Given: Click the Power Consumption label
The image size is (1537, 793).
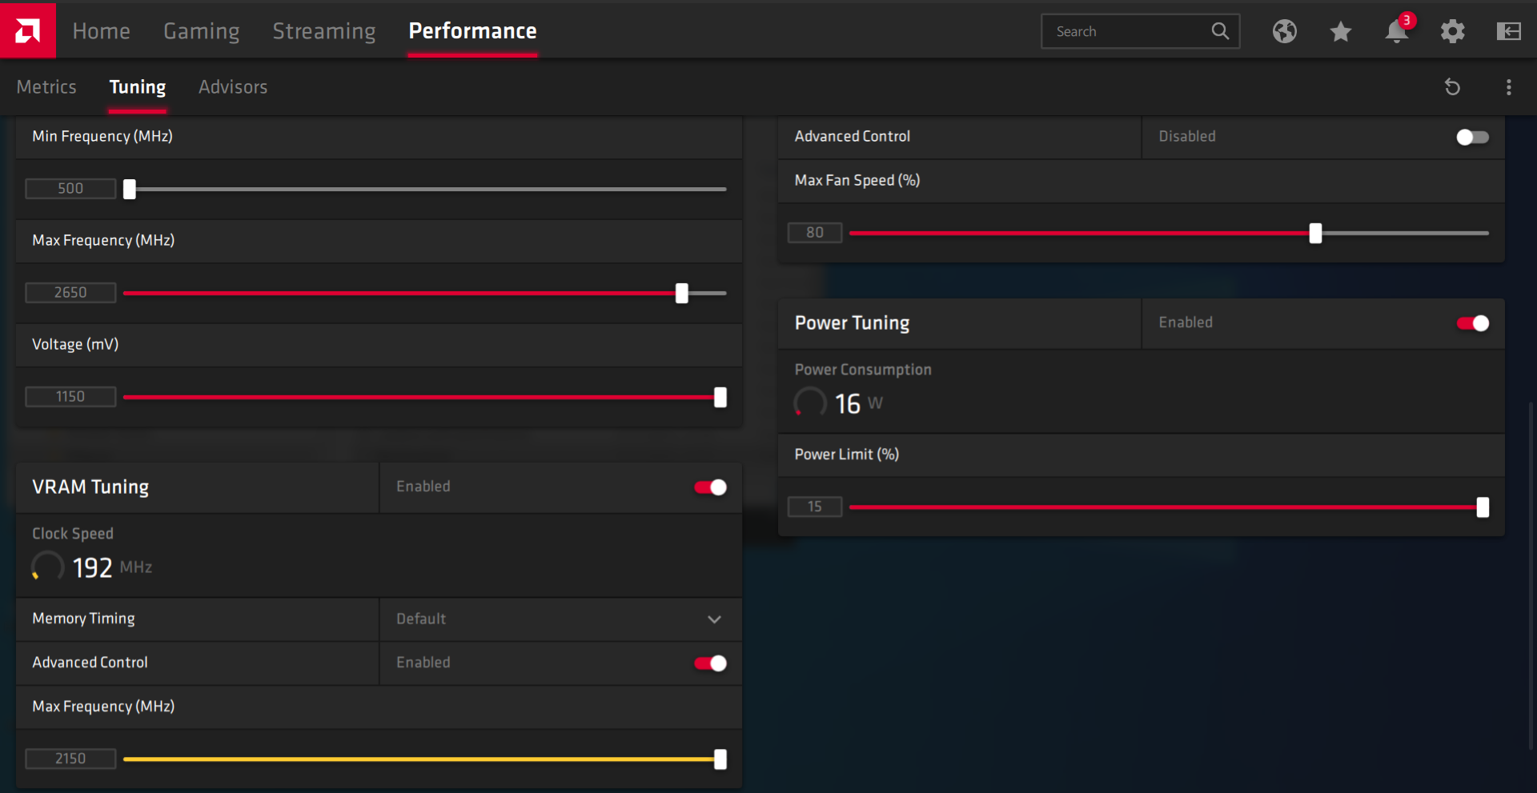Looking at the screenshot, I should 863,370.
